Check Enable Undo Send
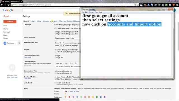 (x=55, y=83)
